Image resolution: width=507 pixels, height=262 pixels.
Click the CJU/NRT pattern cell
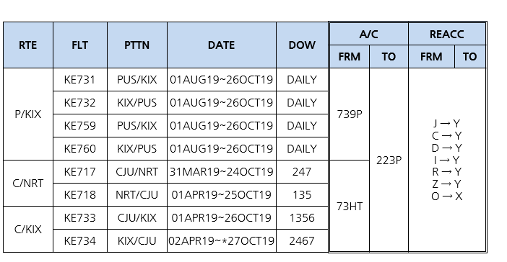(137, 172)
